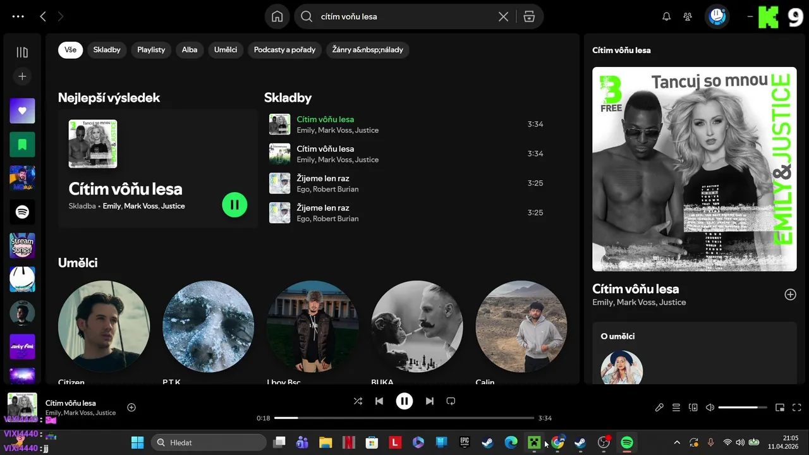The image size is (809, 455).
Task: Select the Alba filter
Action: [x=190, y=50]
